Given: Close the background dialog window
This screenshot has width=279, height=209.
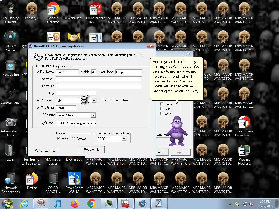Looking at the screenshot, I should (188, 54).
